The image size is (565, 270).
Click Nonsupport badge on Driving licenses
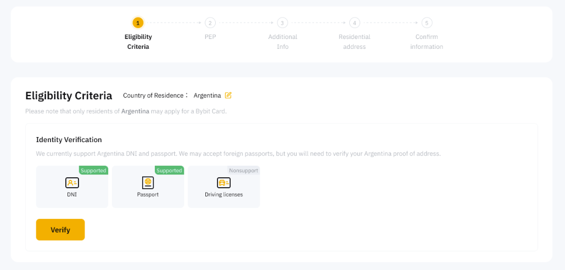coord(243,170)
